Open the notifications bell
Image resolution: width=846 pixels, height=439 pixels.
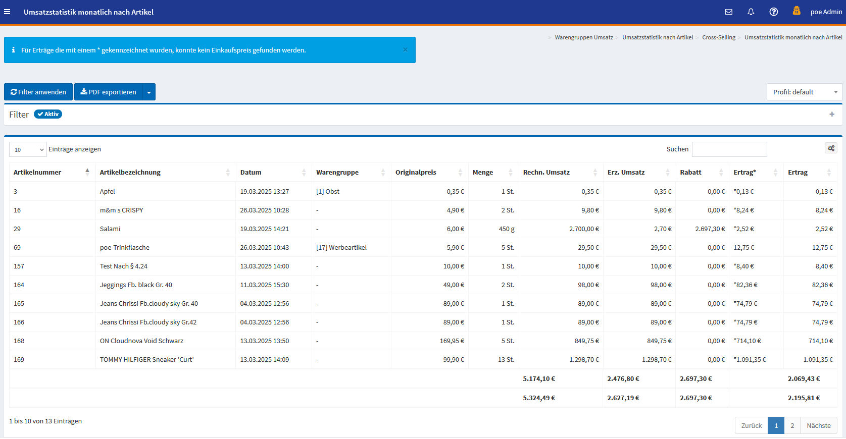[x=751, y=12]
